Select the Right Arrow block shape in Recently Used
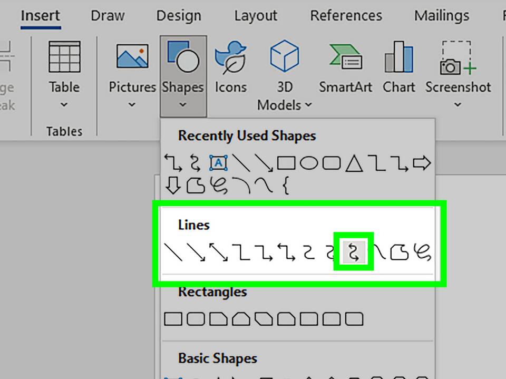 tap(422, 163)
